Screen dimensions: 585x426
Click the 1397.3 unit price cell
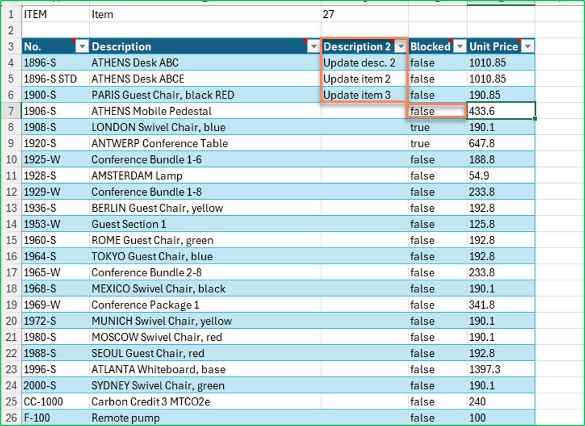[x=501, y=369]
